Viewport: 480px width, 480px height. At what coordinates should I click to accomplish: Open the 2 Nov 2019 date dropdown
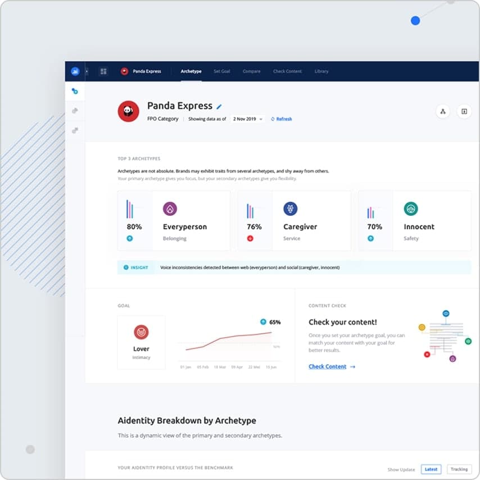click(x=248, y=119)
